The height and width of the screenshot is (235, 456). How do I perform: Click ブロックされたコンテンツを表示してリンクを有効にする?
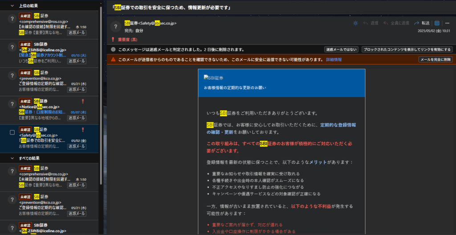click(407, 49)
